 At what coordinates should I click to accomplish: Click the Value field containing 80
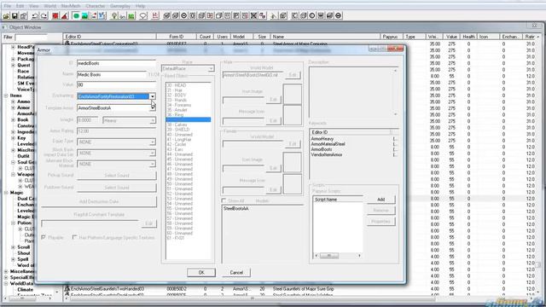[x=116, y=85]
